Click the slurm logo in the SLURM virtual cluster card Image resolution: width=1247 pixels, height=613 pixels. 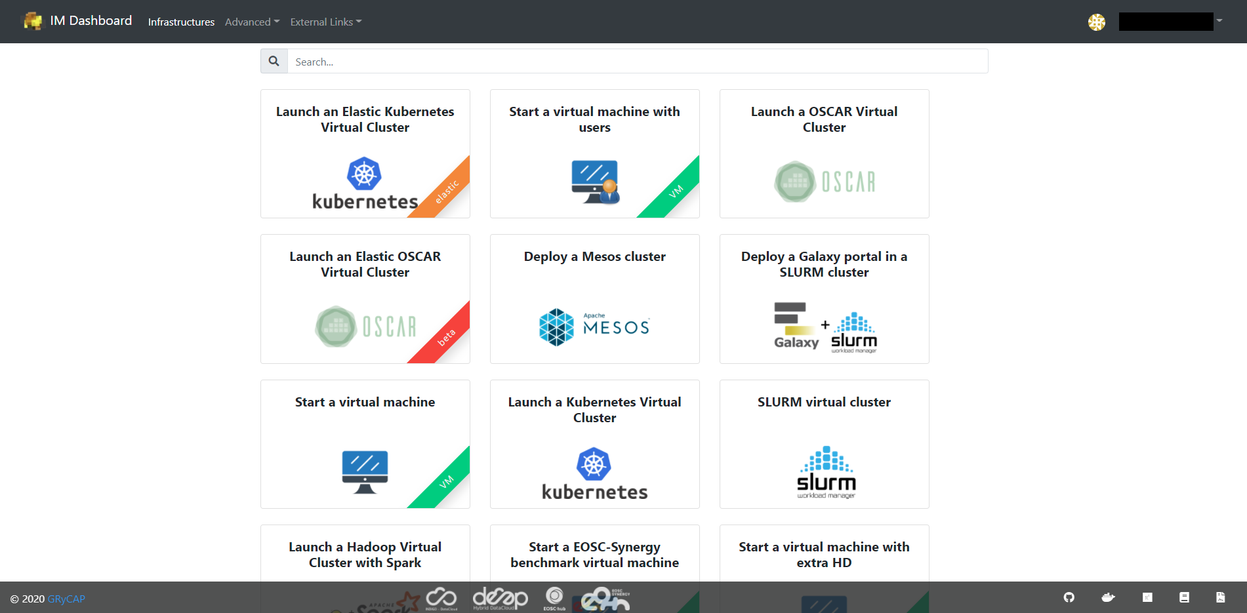pos(827,472)
